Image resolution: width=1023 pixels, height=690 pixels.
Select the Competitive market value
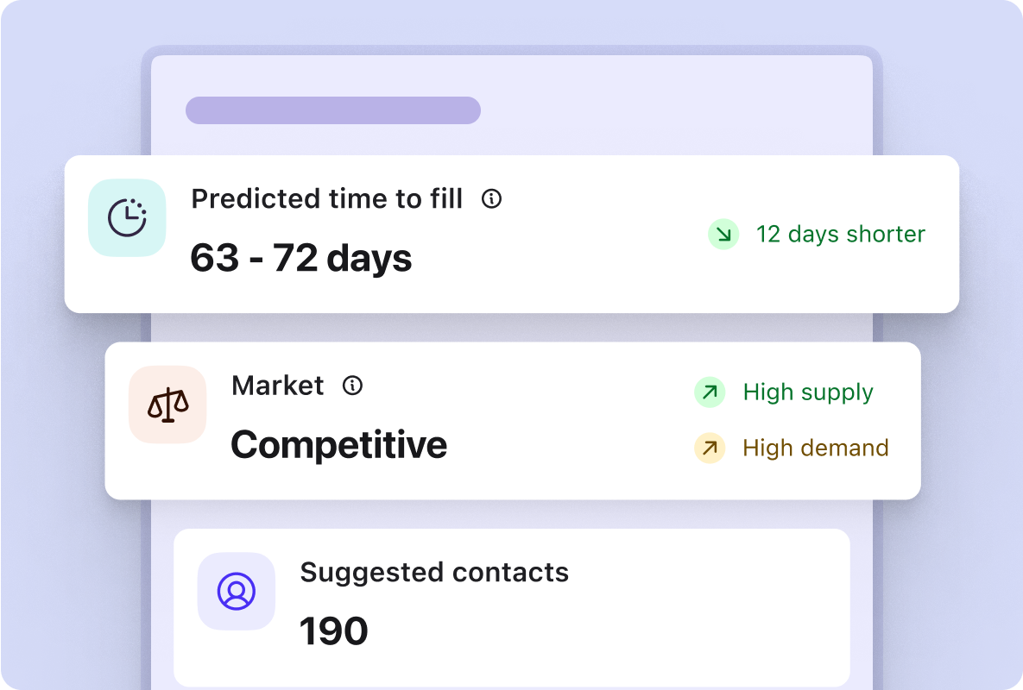coord(338,445)
